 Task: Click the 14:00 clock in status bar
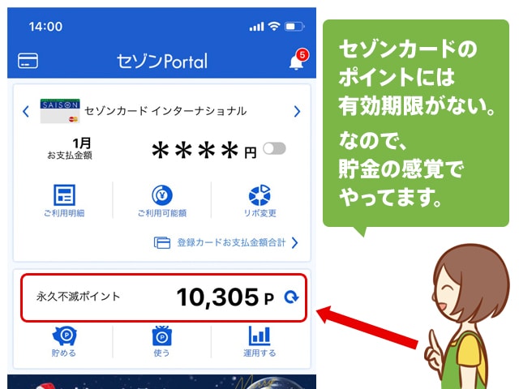(x=45, y=27)
